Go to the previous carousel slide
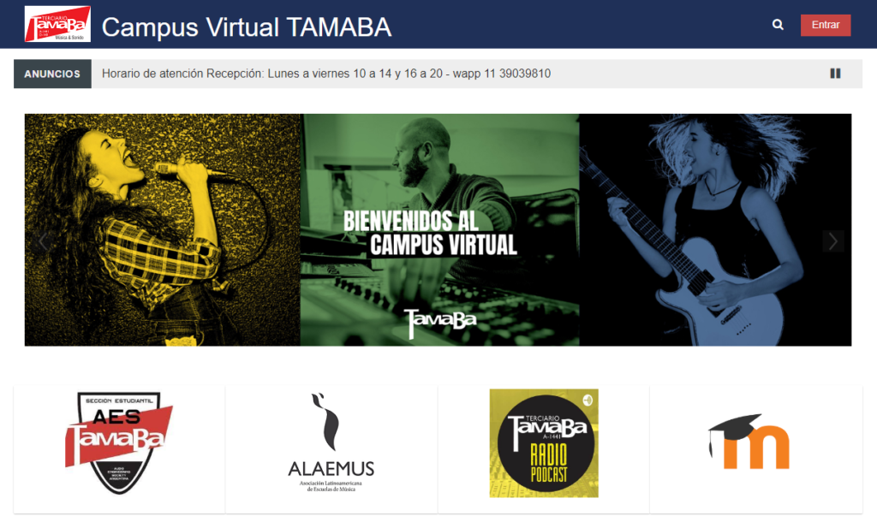 (x=43, y=241)
